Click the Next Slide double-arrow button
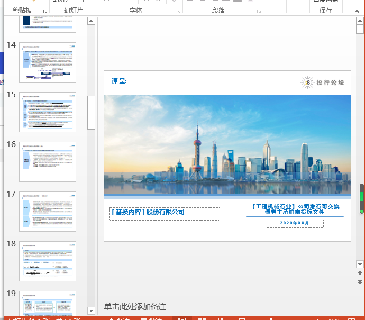This screenshot has height=320, width=365. tap(360, 283)
